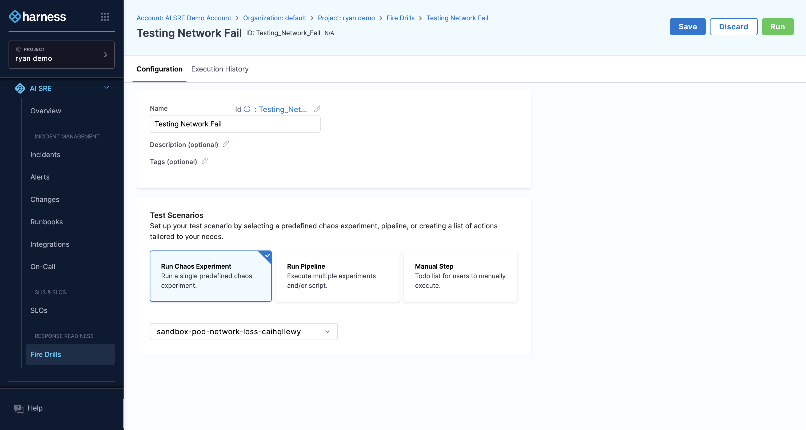
Task: Open the chaos experiment dropdown
Action: click(x=244, y=331)
